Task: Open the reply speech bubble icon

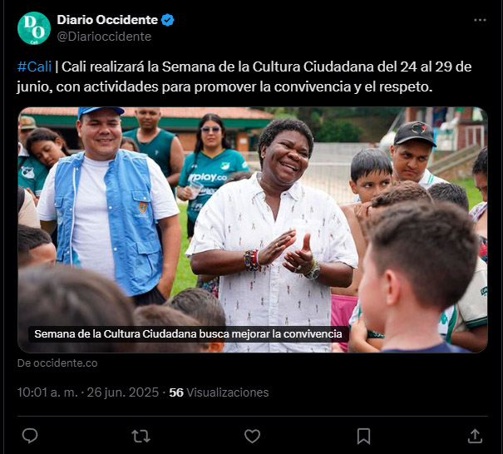Action: pyautogui.click(x=30, y=436)
